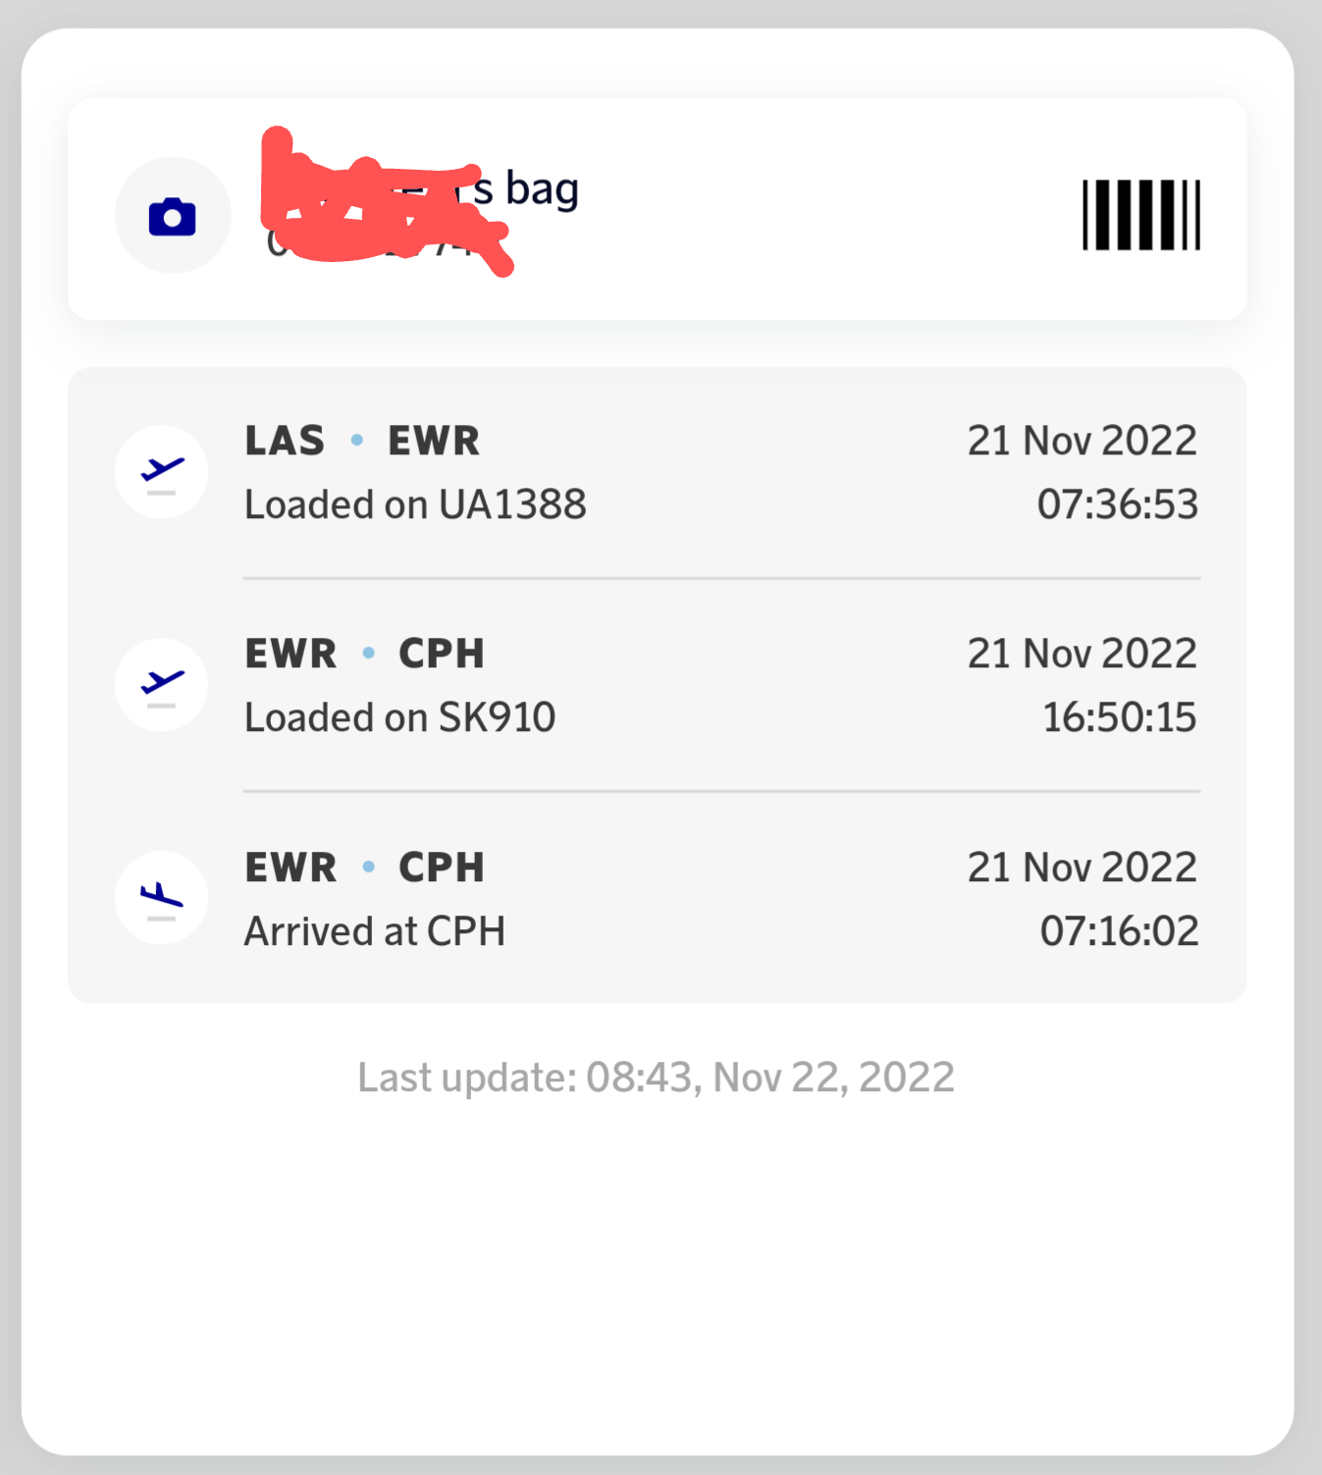1322x1475 pixels.
Task: Click the 07:36:53 timestamp
Action: click(1118, 504)
